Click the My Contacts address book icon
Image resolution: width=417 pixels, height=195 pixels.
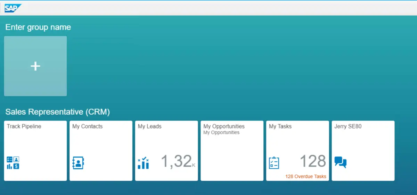coord(78,163)
